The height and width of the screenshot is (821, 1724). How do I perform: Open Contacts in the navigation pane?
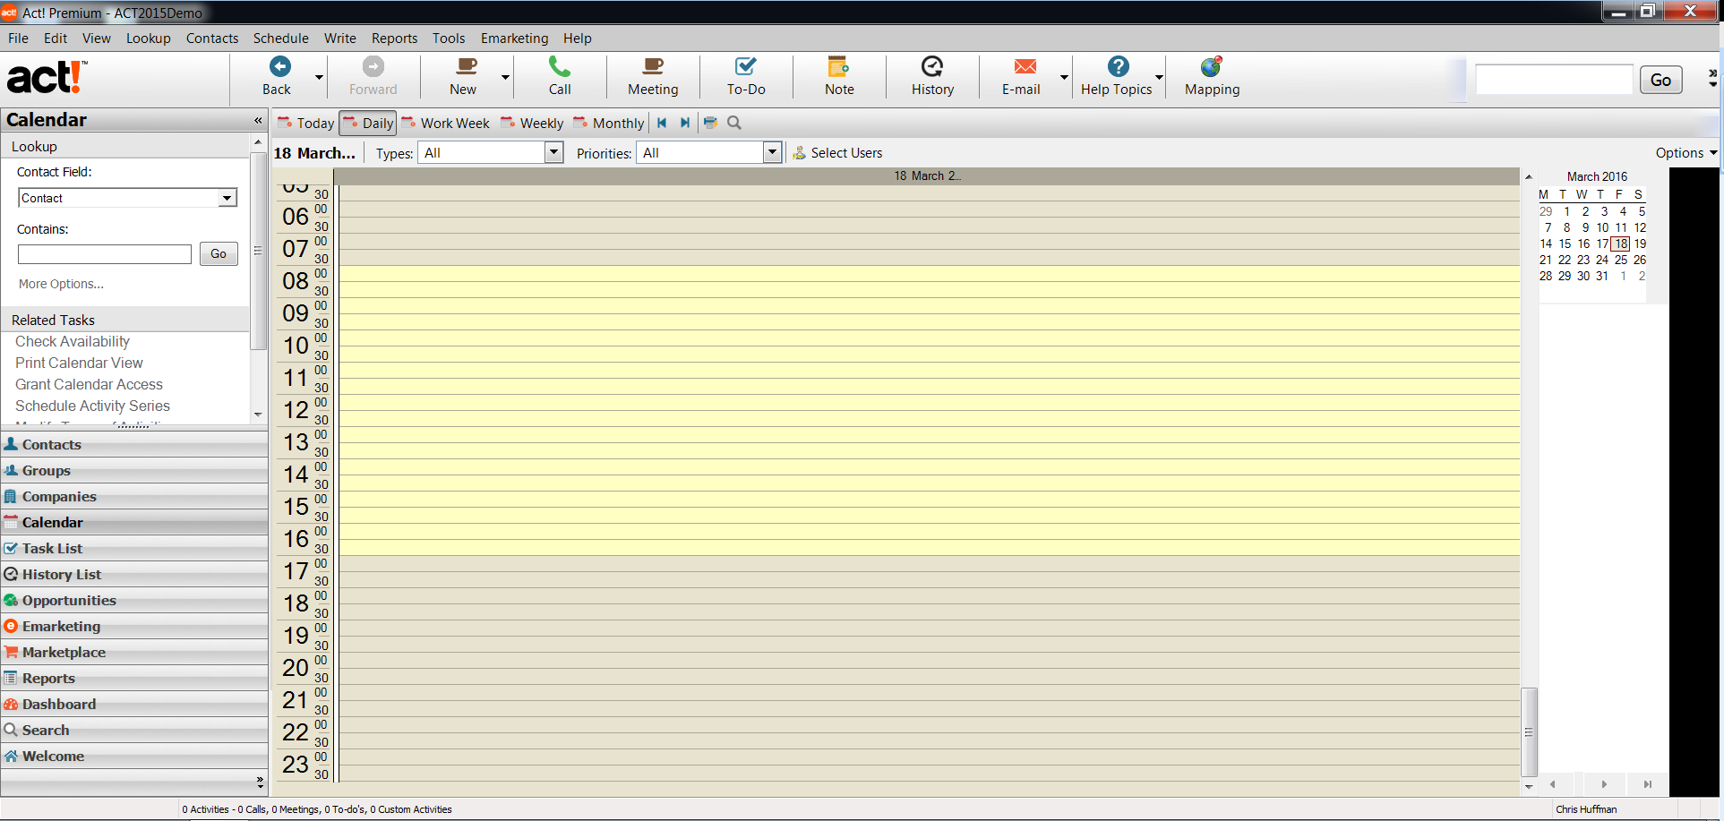pos(134,444)
